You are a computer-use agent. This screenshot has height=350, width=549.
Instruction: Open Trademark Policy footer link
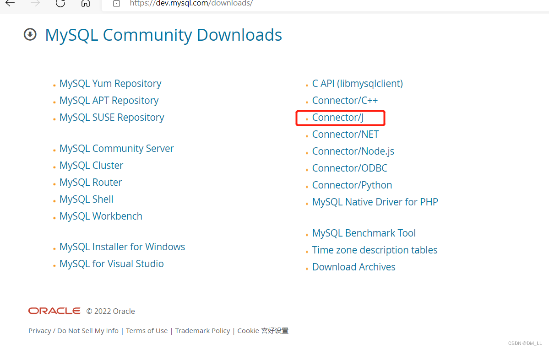coord(202,331)
